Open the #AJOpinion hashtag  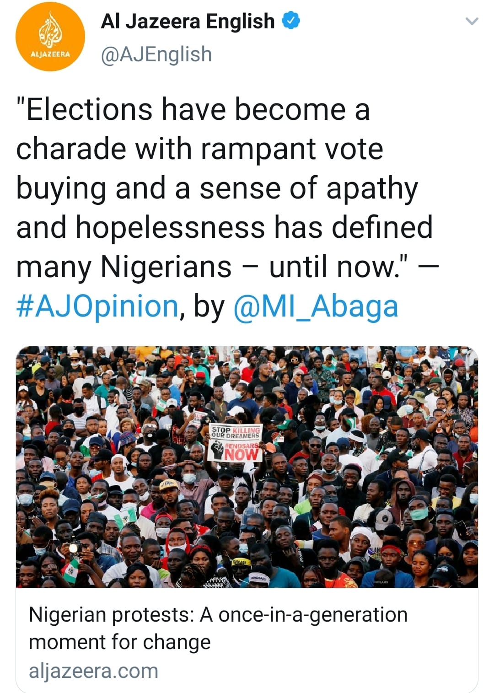(x=97, y=306)
